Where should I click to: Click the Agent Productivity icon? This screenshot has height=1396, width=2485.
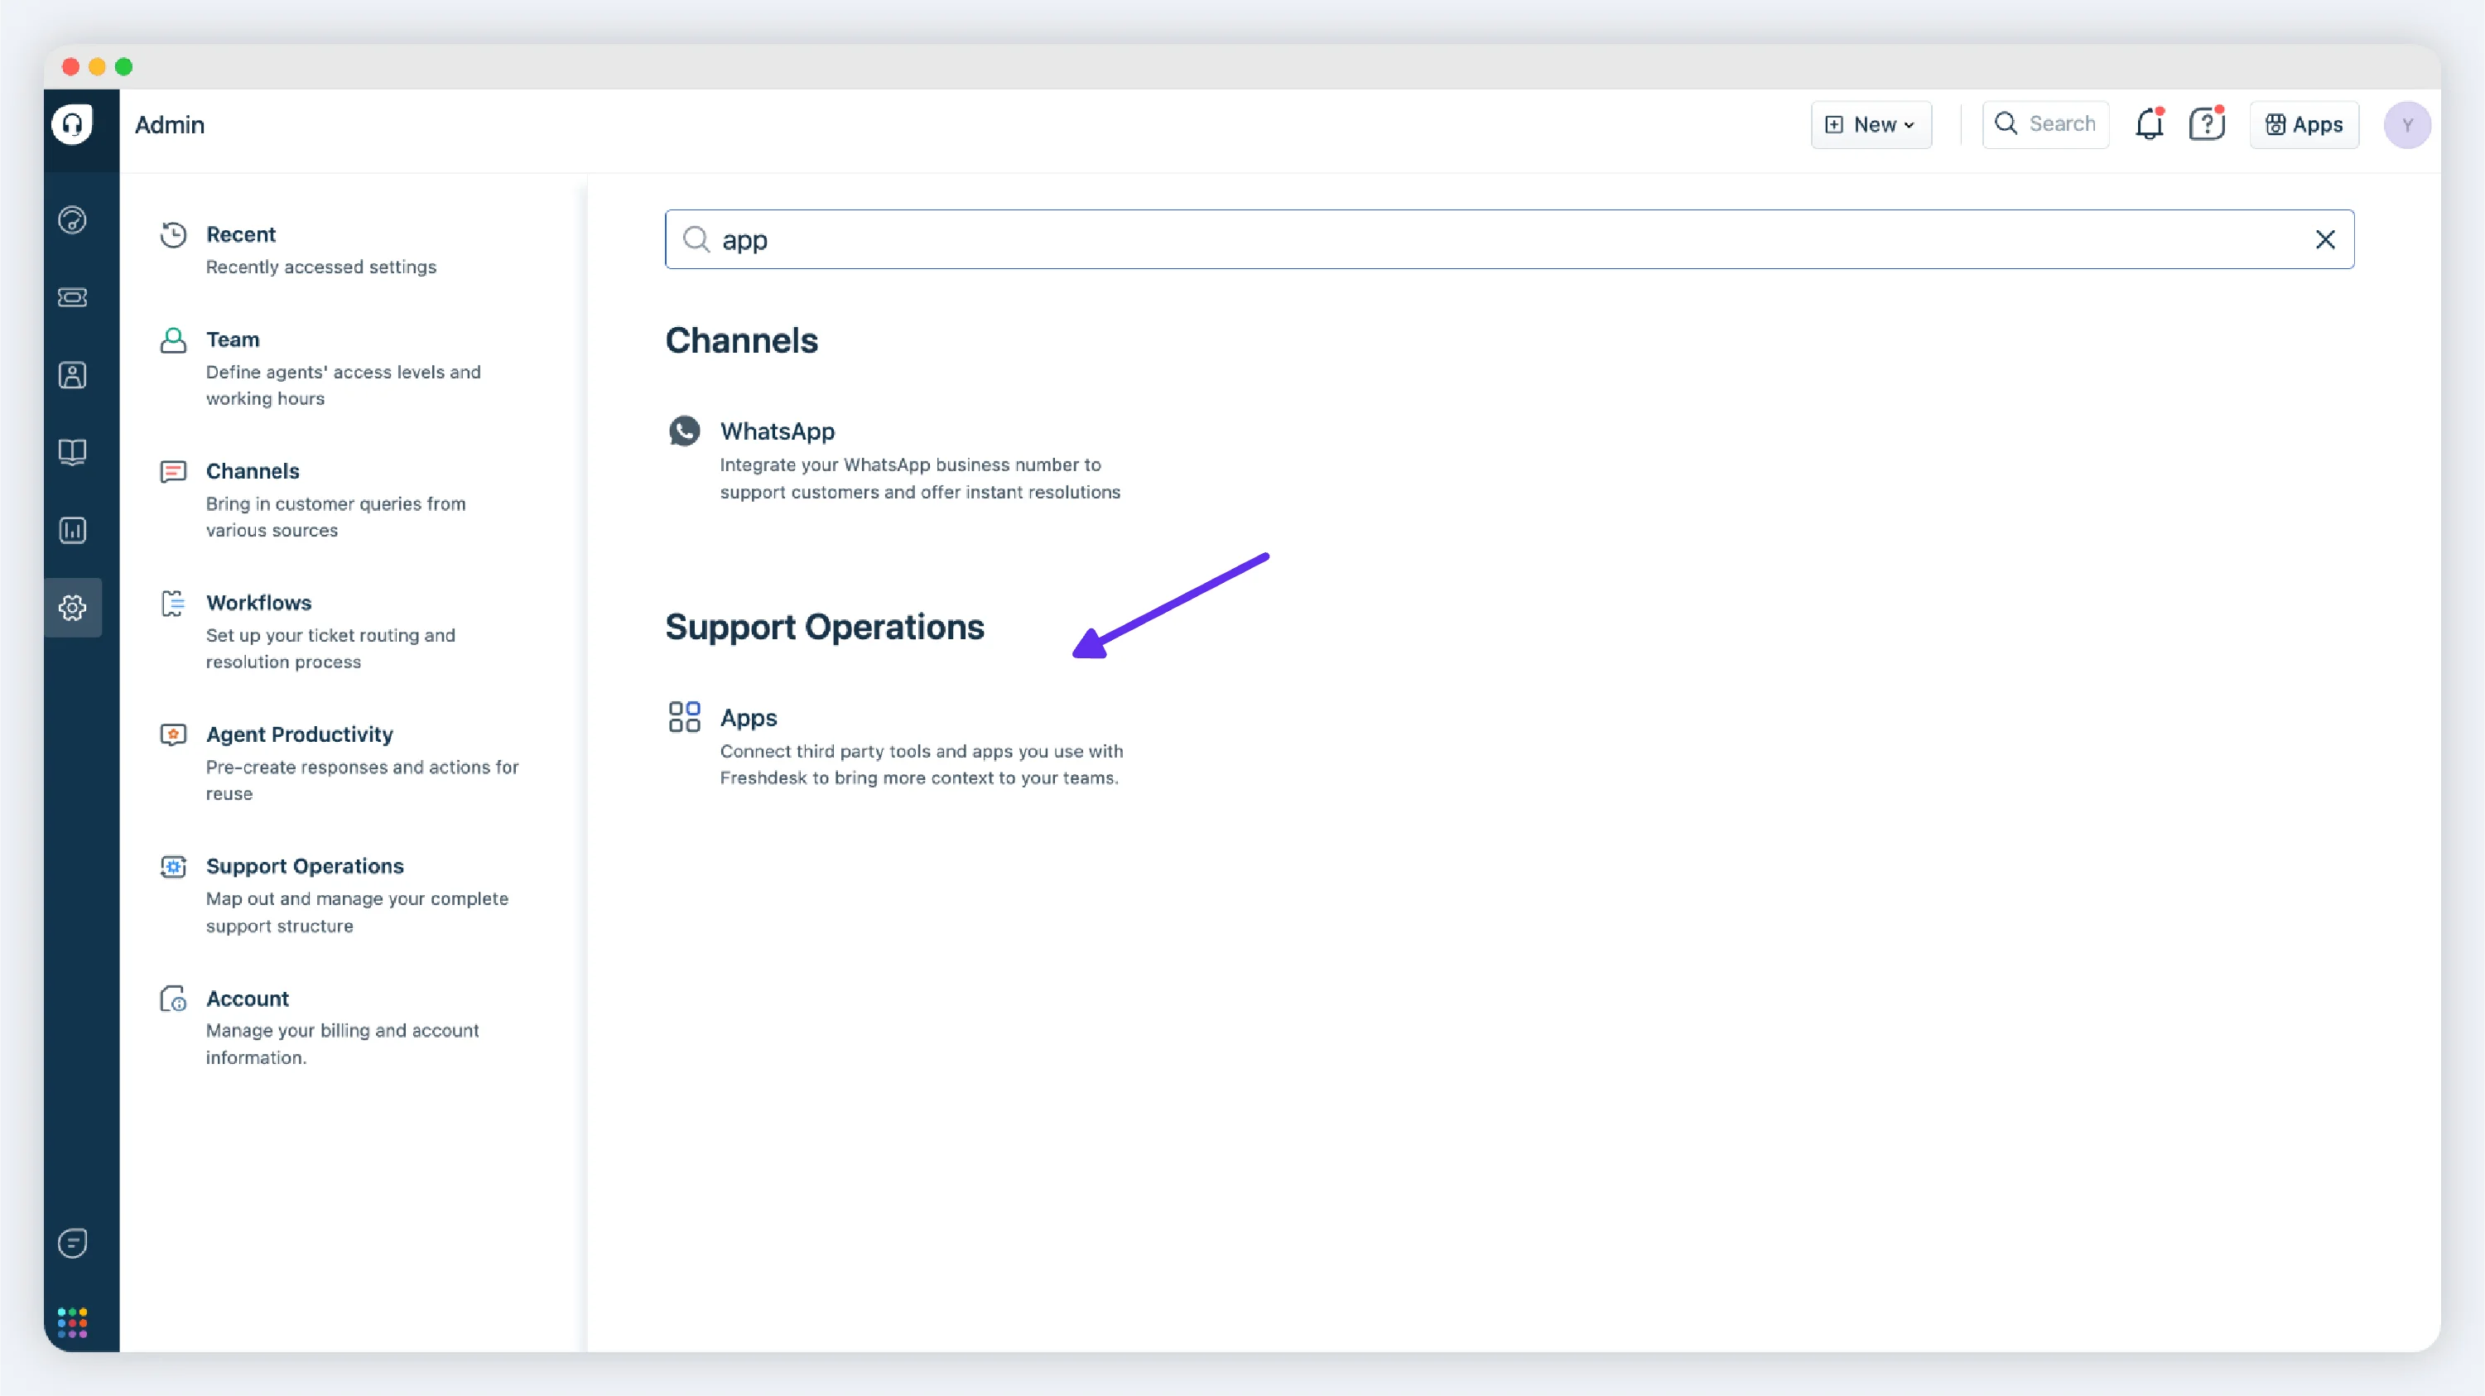(174, 735)
